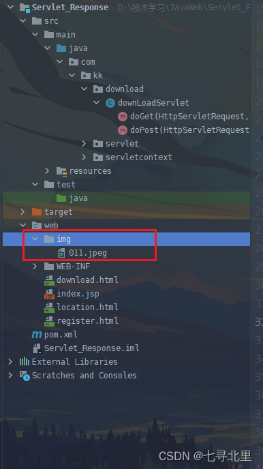Click the download package icon
The image size is (263, 469).
pyautogui.click(x=98, y=89)
